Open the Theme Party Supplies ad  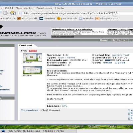120,30
